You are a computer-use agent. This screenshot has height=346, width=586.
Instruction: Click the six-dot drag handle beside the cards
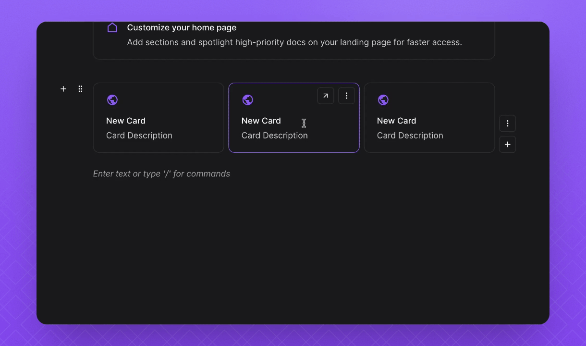[80, 89]
